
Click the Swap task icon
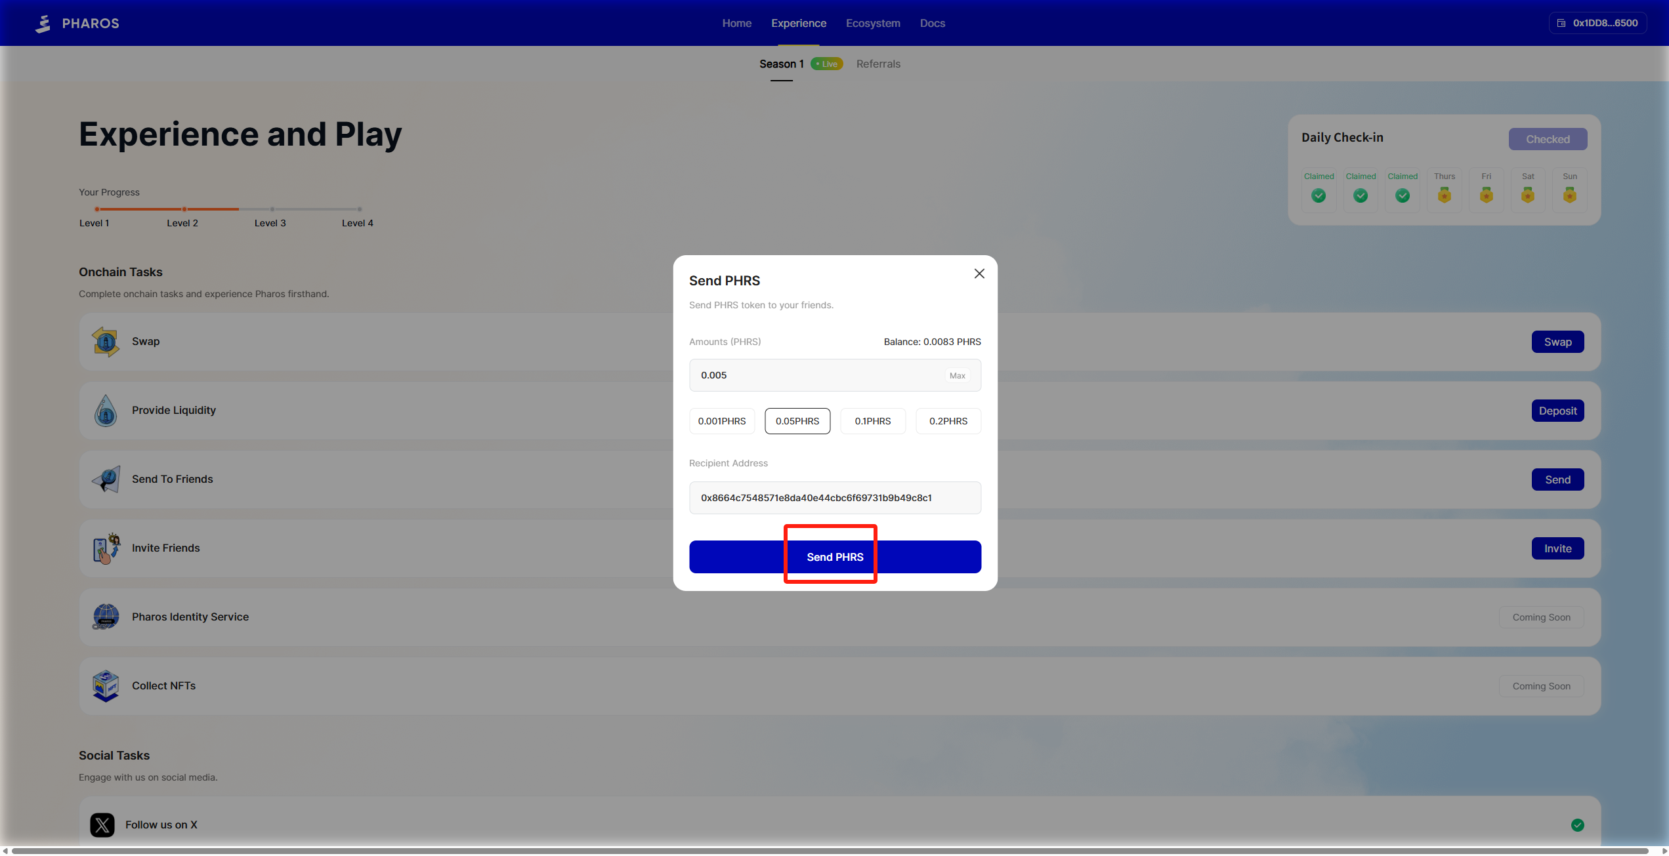(x=106, y=342)
